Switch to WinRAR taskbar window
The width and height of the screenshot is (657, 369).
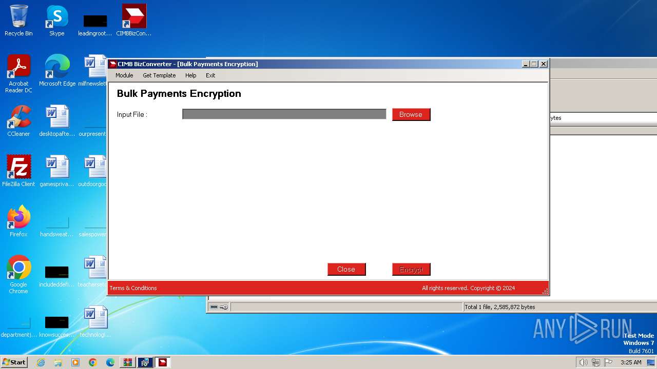[x=128, y=362]
